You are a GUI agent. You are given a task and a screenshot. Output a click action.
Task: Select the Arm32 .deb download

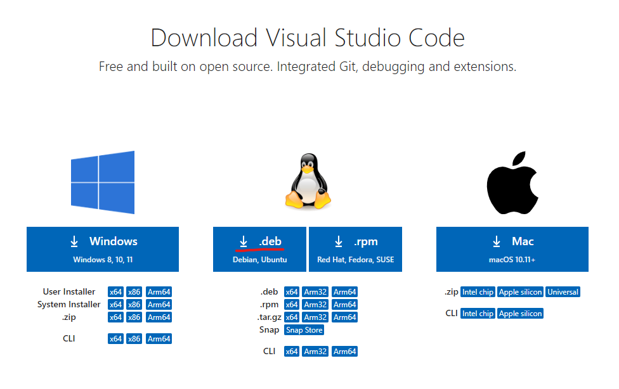[315, 291]
